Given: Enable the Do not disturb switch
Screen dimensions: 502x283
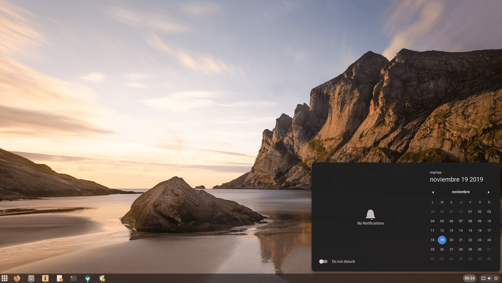Looking at the screenshot, I should tap(323, 262).
